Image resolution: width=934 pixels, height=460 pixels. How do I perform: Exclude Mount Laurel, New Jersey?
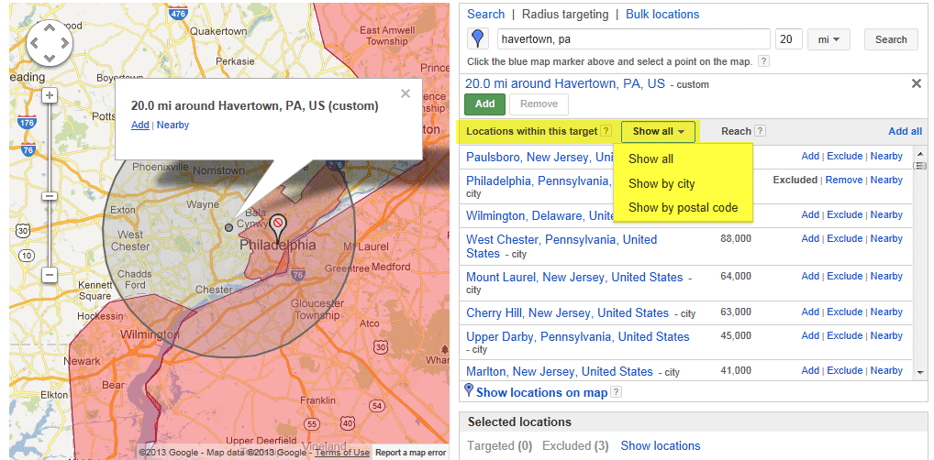point(845,276)
